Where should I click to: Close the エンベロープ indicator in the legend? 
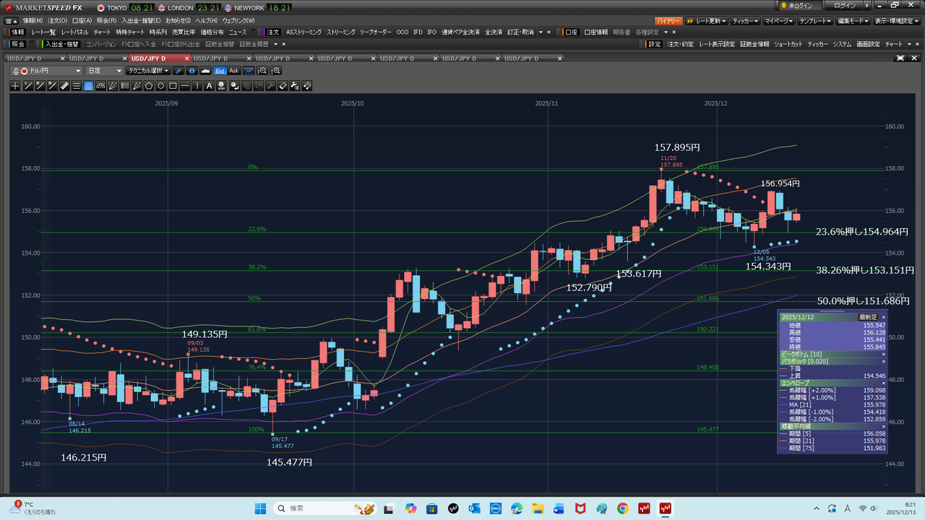(883, 383)
